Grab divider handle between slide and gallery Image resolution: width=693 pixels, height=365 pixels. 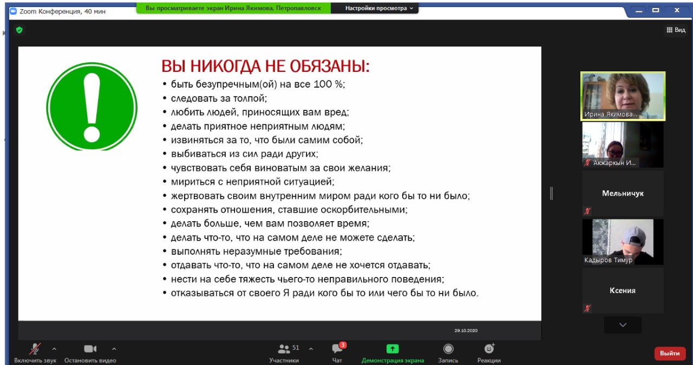tap(551, 193)
